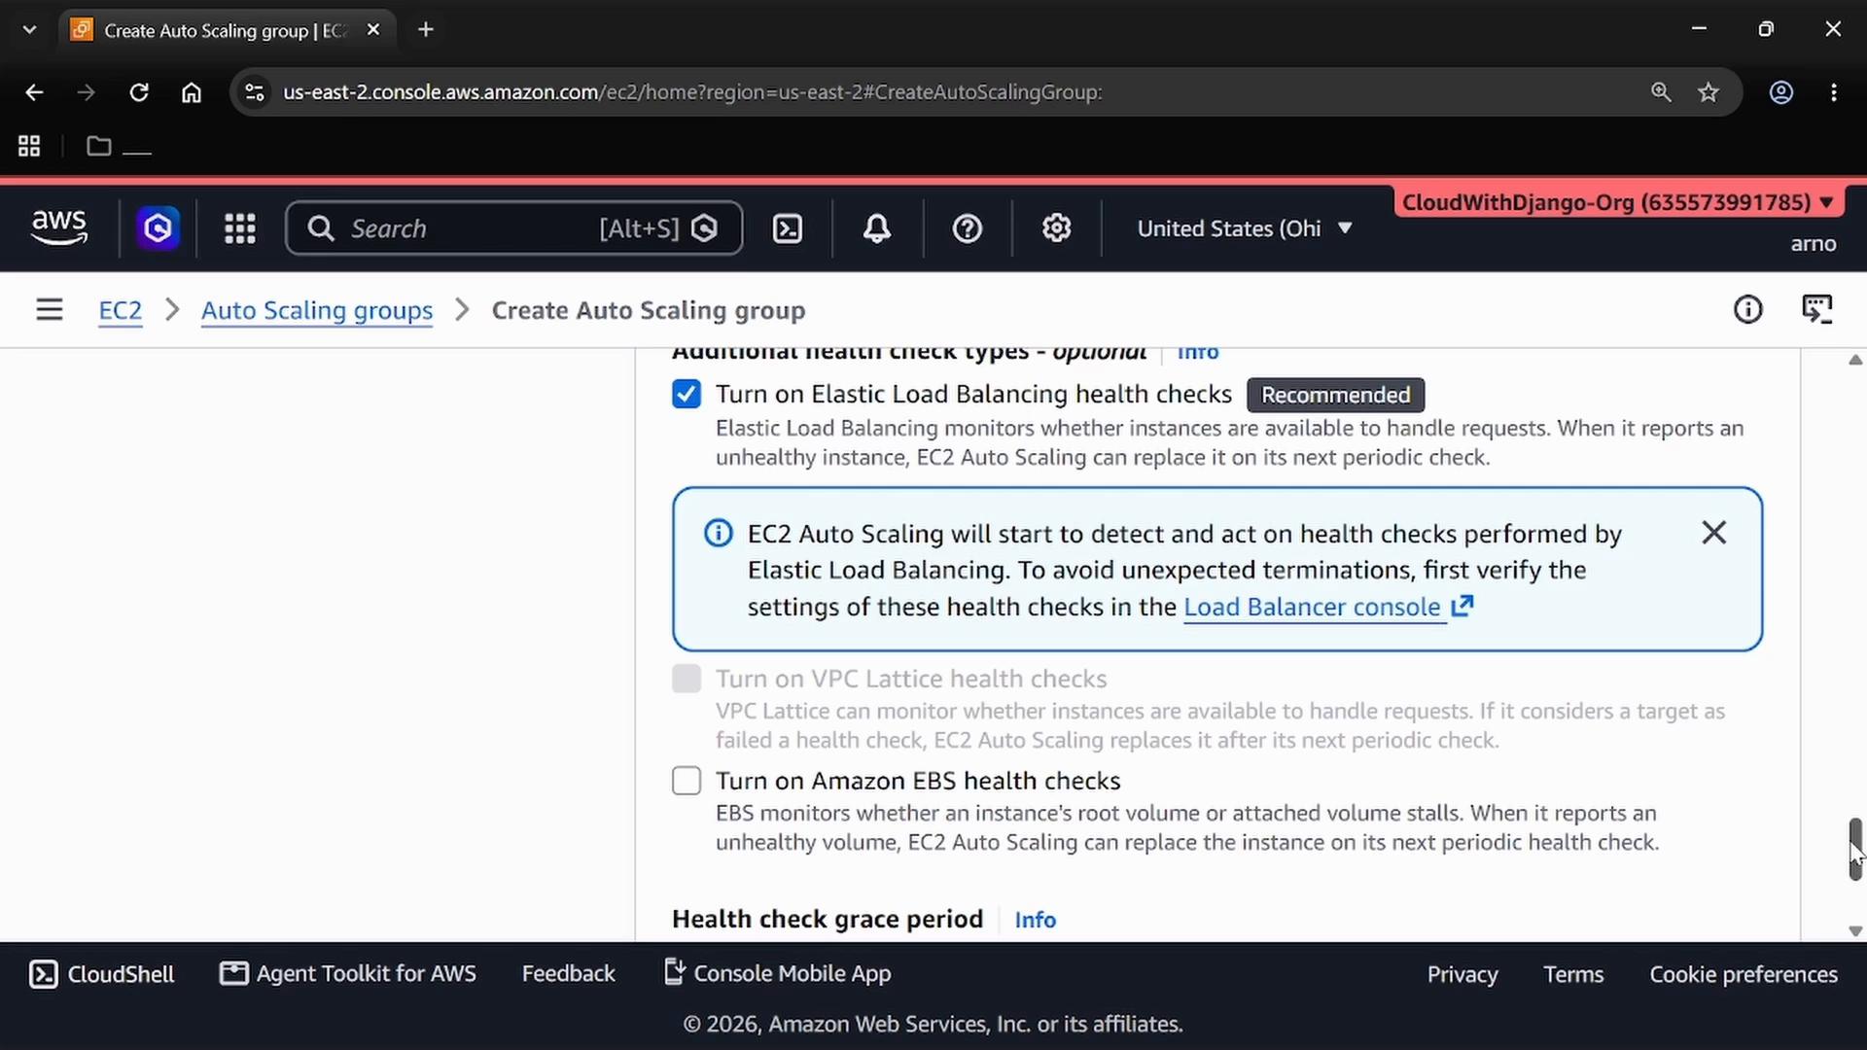Go to the EC2 breadcrumb
The image size is (1867, 1050).
[x=121, y=310]
